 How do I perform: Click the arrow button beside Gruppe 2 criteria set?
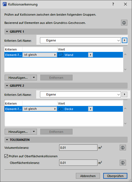click(125, 94)
